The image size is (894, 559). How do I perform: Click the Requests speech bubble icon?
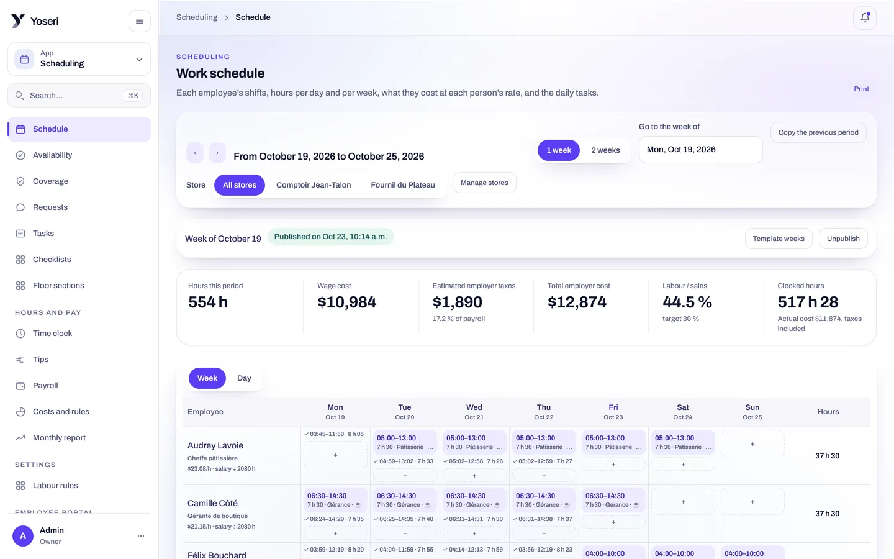20,207
